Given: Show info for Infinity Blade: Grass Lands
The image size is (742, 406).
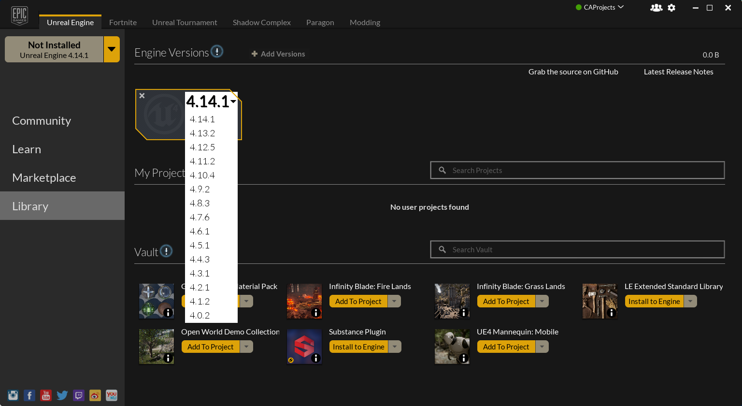Looking at the screenshot, I should (x=464, y=313).
